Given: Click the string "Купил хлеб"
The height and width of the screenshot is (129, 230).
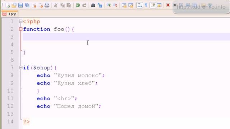Looking at the screenshot, I should pyautogui.click(x=74, y=83).
